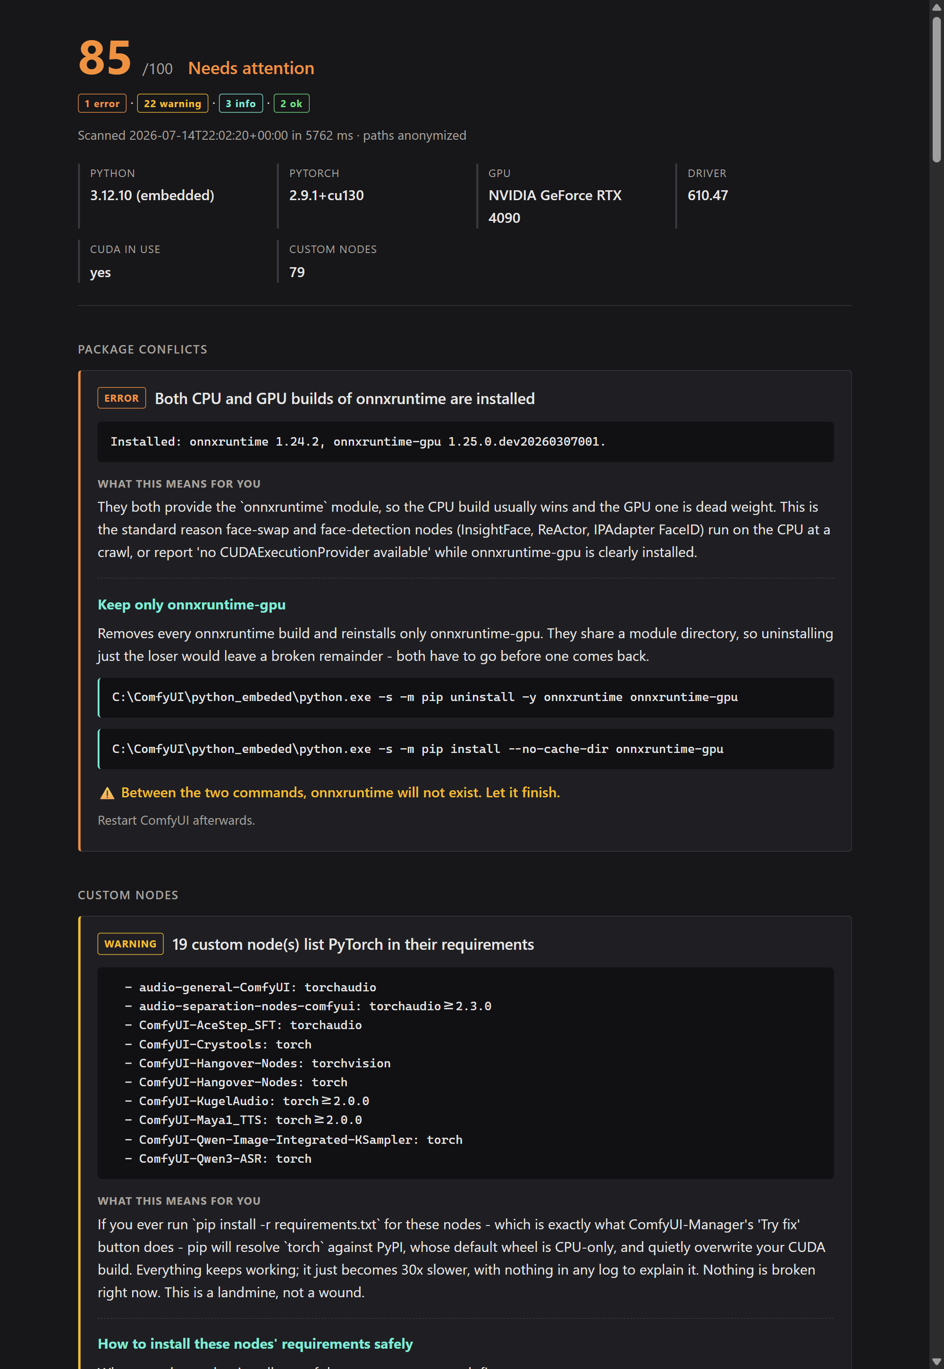The image size is (944, 1369).
Task: Click the 'audio-separation-nodes-comfyui' line
Action: (308, 1006)
